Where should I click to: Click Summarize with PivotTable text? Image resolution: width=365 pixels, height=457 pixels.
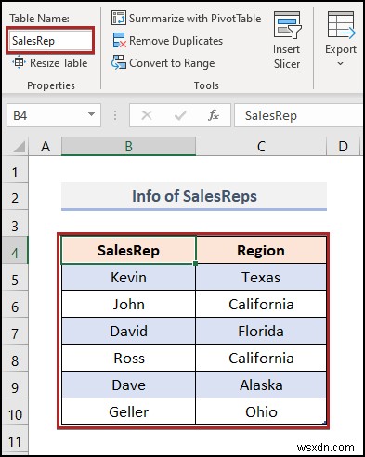click(x=195, y=19)
